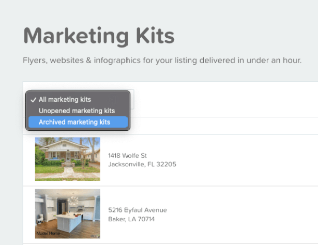This screenshot has height=245, width=318.
Task: Open the 5216 Eyfaul Avenue kitchen photo
Action: tap(68, 214)
